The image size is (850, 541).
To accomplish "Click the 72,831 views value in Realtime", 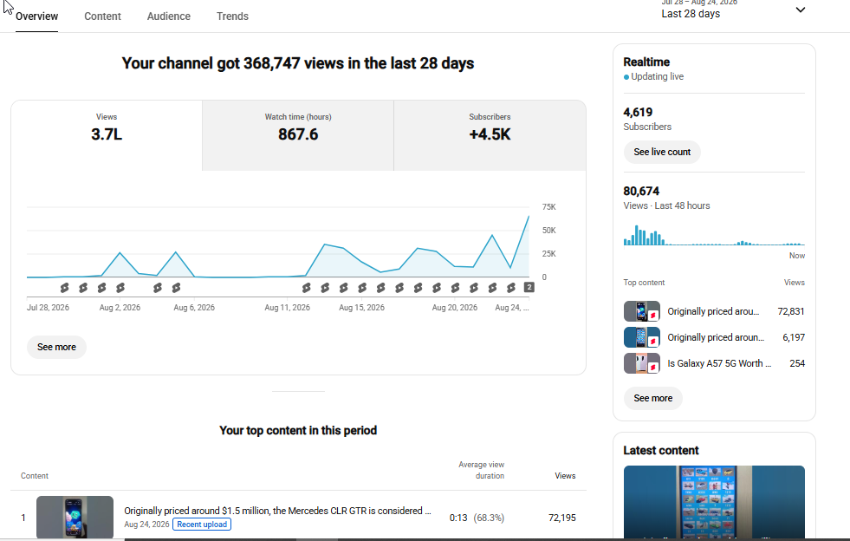I will pyautogui.click(x=791, y=311).
